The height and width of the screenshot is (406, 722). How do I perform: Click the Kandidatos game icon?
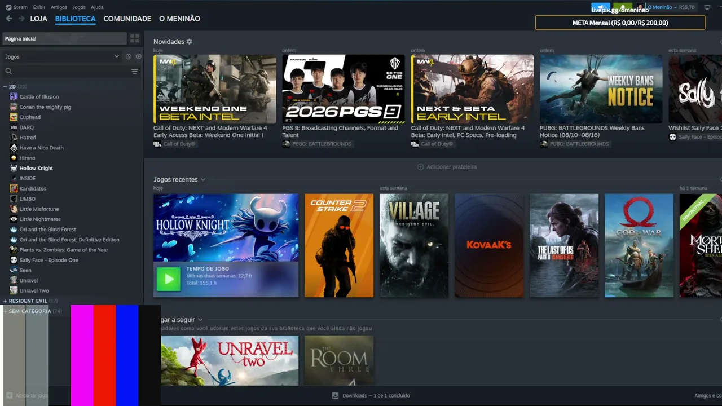click(14, 188)
